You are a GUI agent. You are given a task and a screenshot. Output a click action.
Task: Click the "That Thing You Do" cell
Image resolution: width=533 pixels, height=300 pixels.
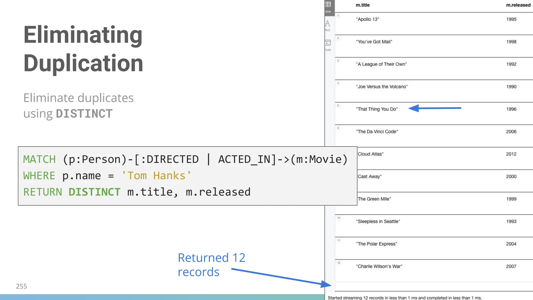tap(377, 109)
